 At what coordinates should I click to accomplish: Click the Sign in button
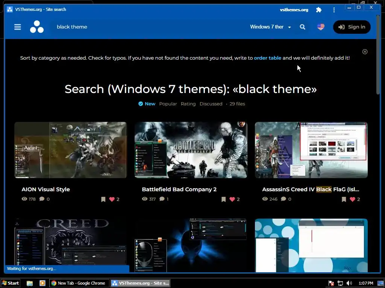pos(352,27)
